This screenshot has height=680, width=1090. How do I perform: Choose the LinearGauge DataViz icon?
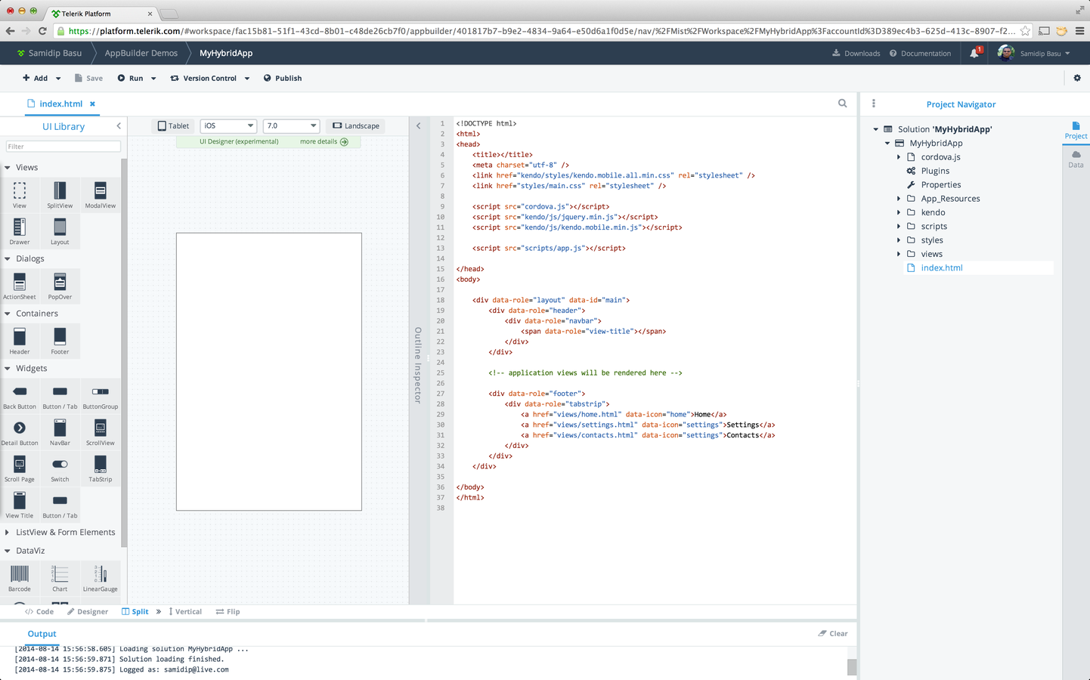[101, 573]
